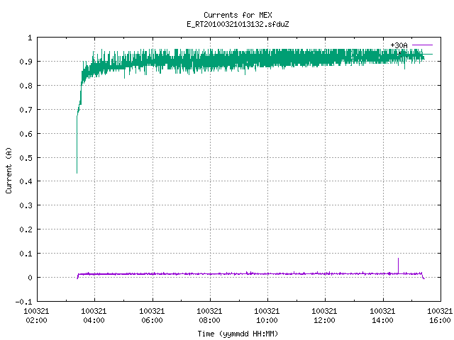The width and height of the screenshot is (454, 340).
Task: Click the y-axis tick label "0.4"
Action: [x=26, y=181]
